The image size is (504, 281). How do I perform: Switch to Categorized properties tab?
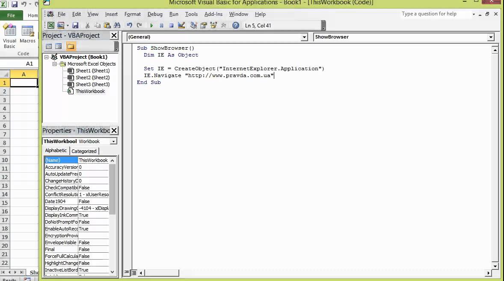pos(84,151)
